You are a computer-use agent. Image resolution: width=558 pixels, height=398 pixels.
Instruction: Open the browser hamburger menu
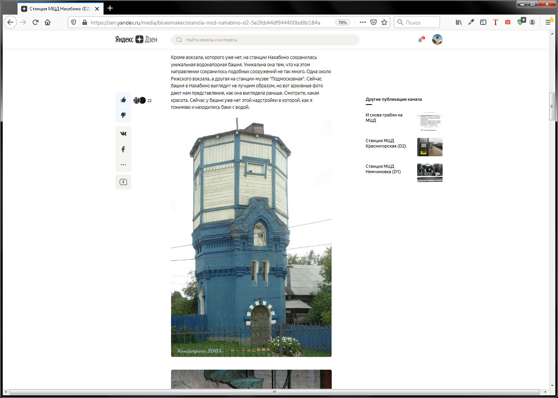pos(548,22)
